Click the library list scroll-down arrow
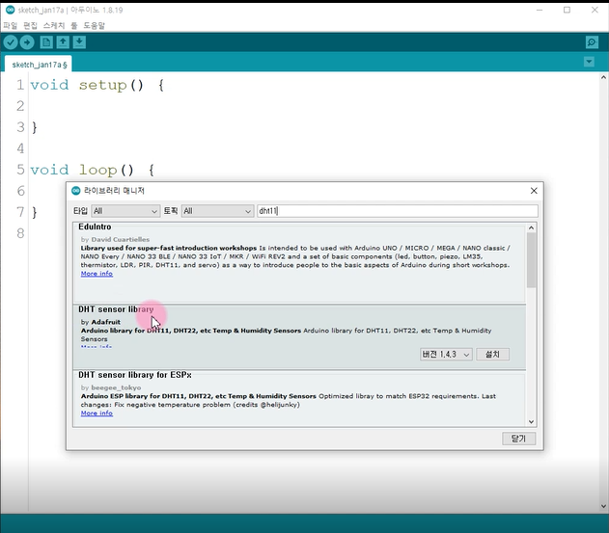609x533 pixels. pos(532,421)
